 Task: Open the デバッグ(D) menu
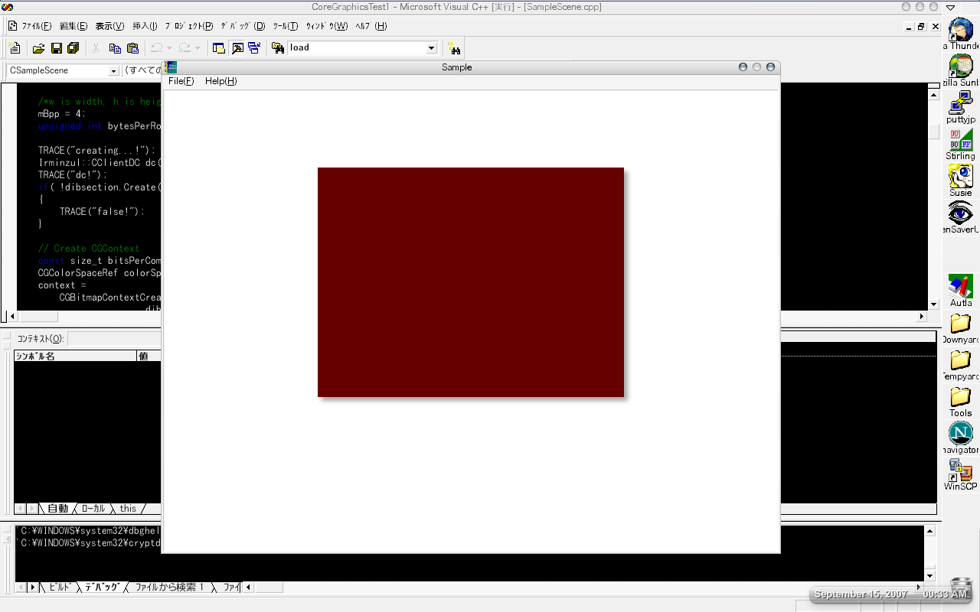pyautogui.click(x=243, y=26)
